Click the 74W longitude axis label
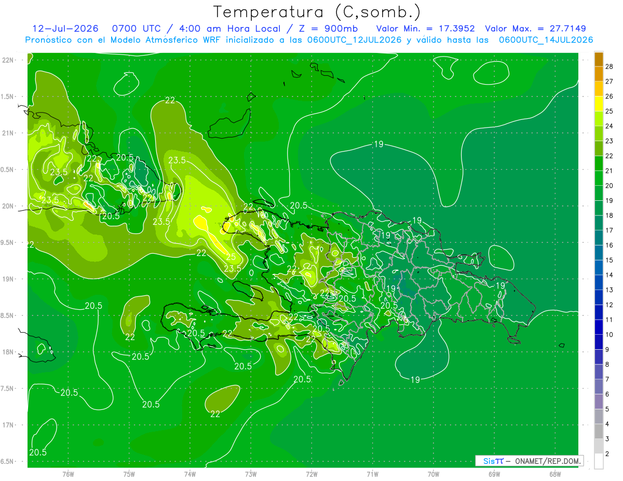623x481 pixels. coord(189,474)
